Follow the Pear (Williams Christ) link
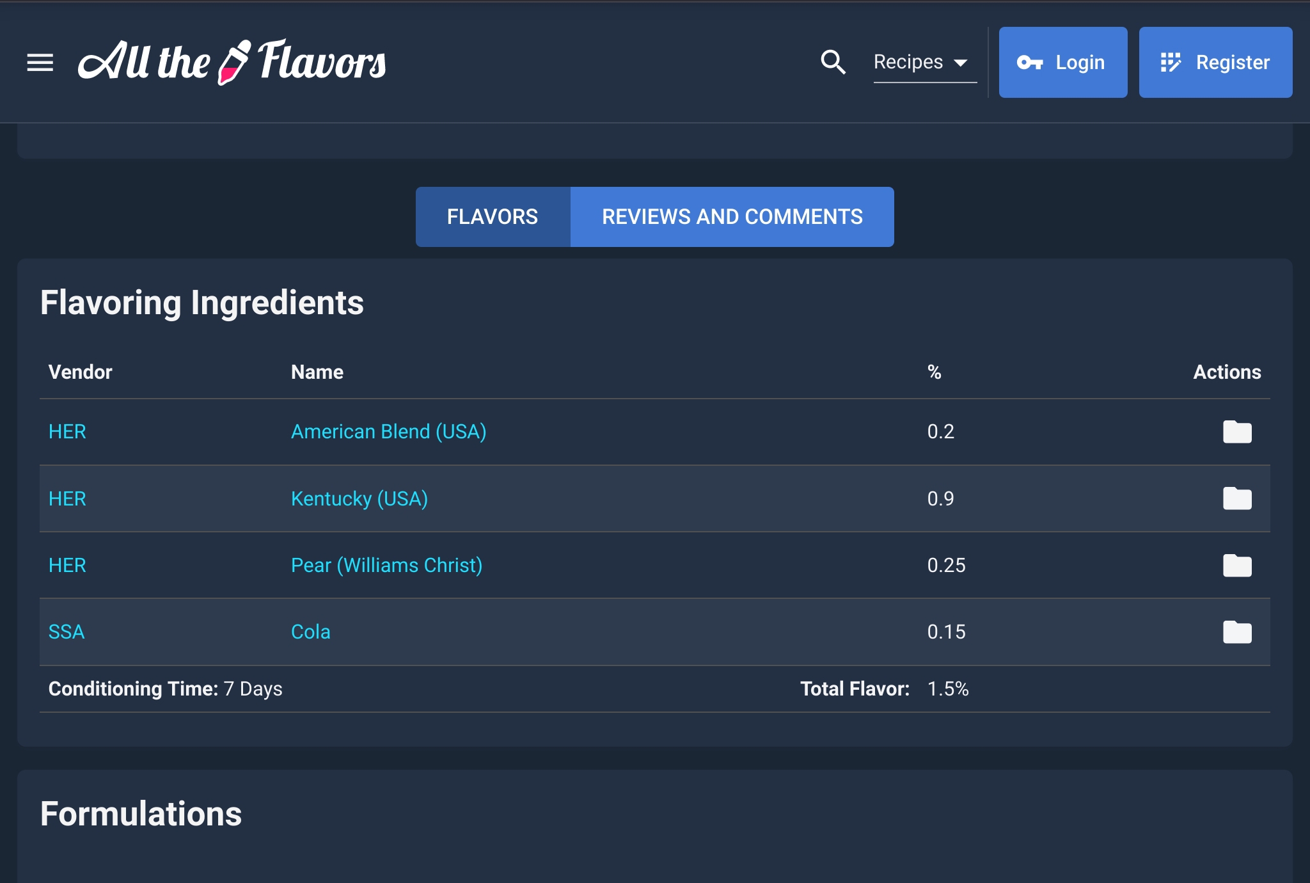Screen dimensions: 1310x883 pos(386,566)
